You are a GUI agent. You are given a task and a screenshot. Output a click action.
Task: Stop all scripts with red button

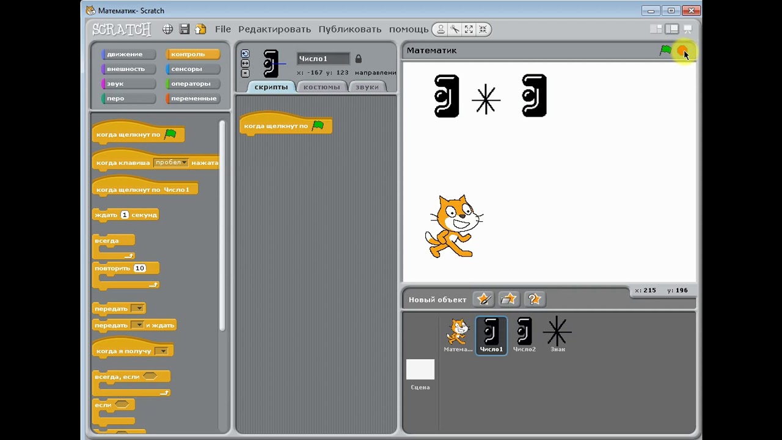682,51
